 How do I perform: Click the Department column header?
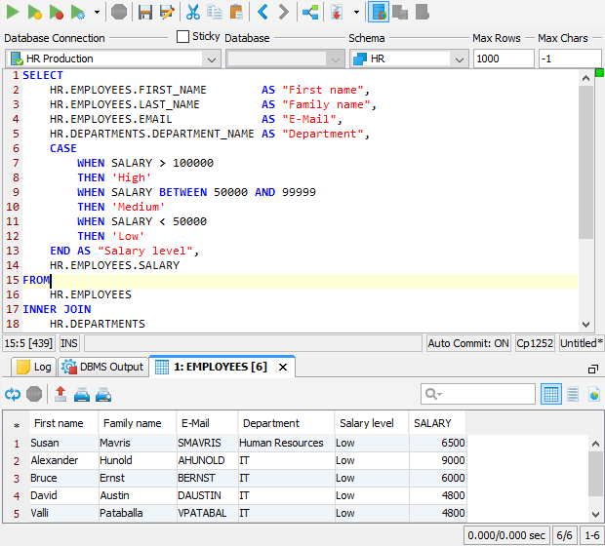click(271, 423)
